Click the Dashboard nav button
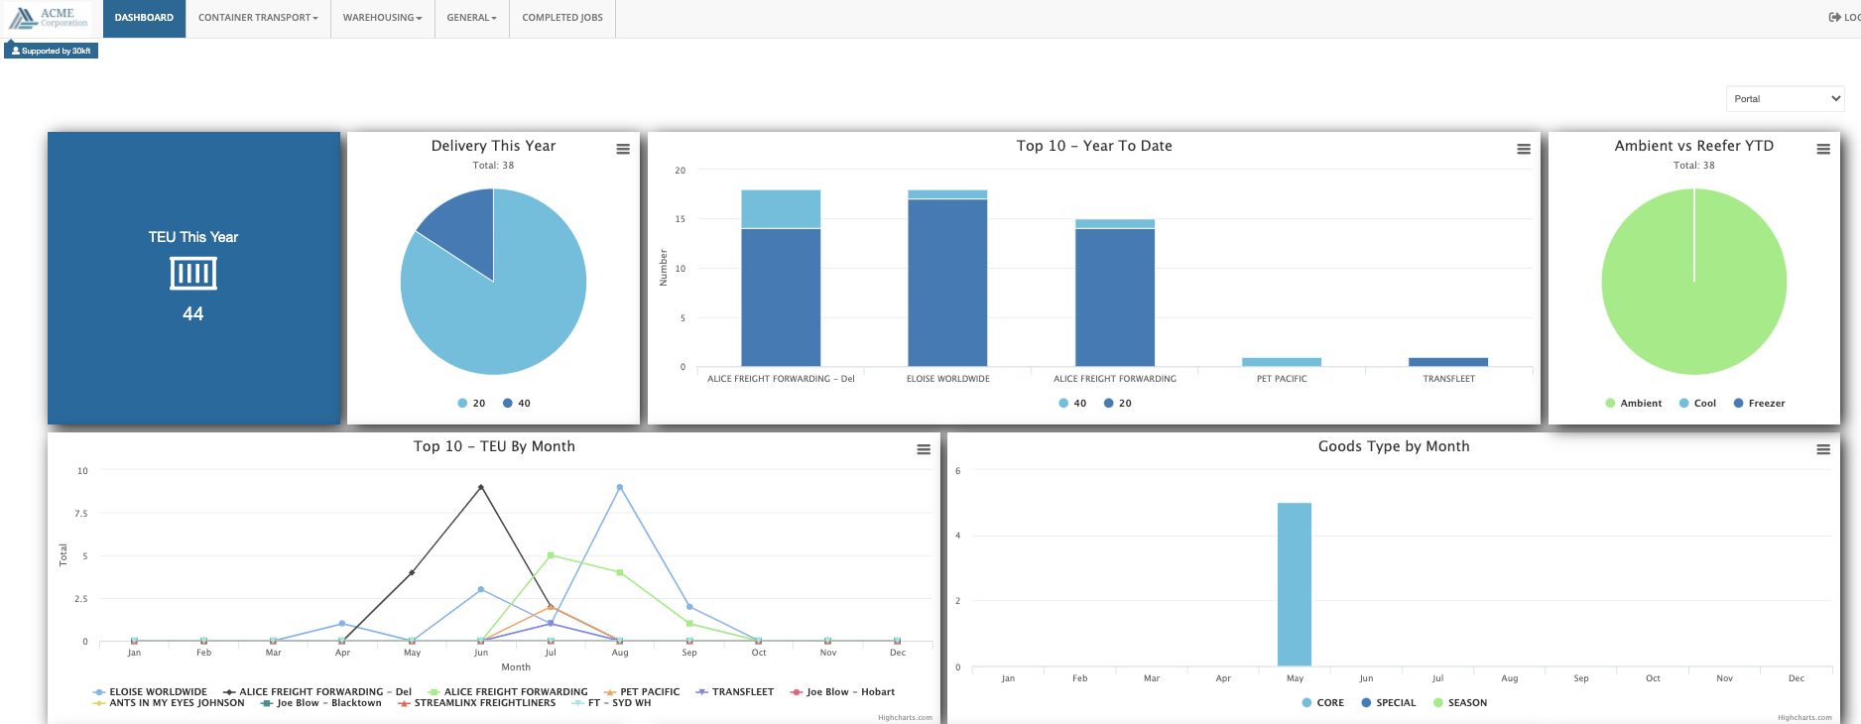Screen dimensions: 1861x724 pyautogui.click(x=144, y=18)
